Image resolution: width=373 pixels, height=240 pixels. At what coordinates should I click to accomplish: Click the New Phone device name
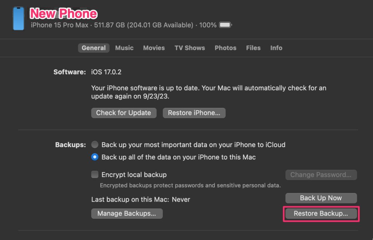click(64, 13)
